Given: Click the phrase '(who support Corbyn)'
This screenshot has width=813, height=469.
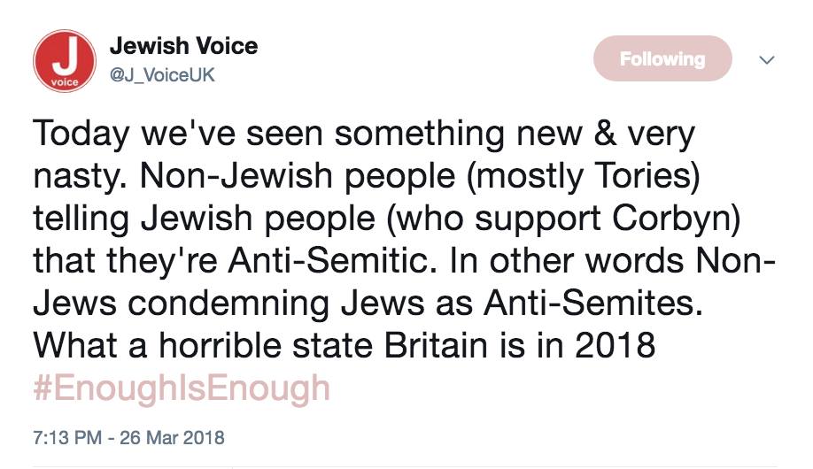Looking at the screenshot, I should pyautogui.click(x=562, y=219).
